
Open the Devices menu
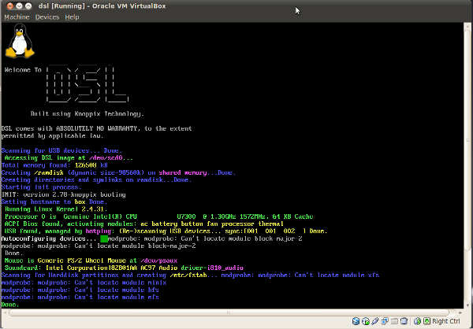[x=47, y=17]
